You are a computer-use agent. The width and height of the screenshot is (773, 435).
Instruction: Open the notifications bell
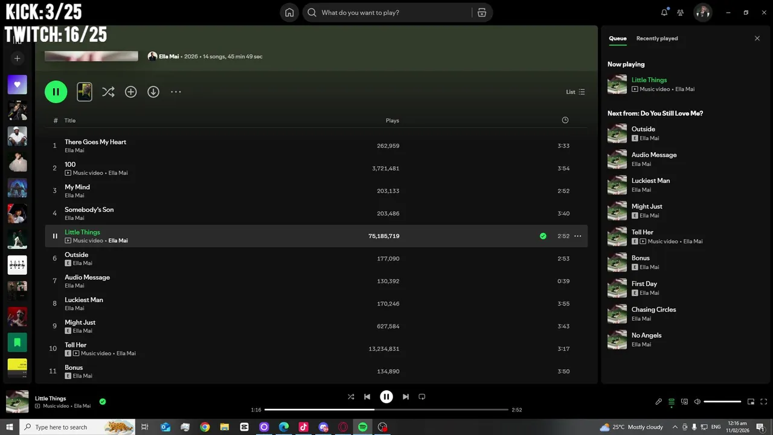[664, 13]
